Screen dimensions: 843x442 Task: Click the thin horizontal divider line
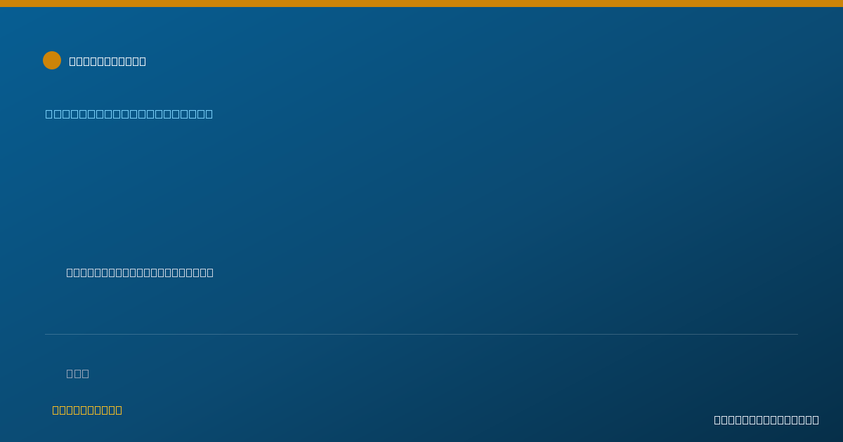click(421, 334)
